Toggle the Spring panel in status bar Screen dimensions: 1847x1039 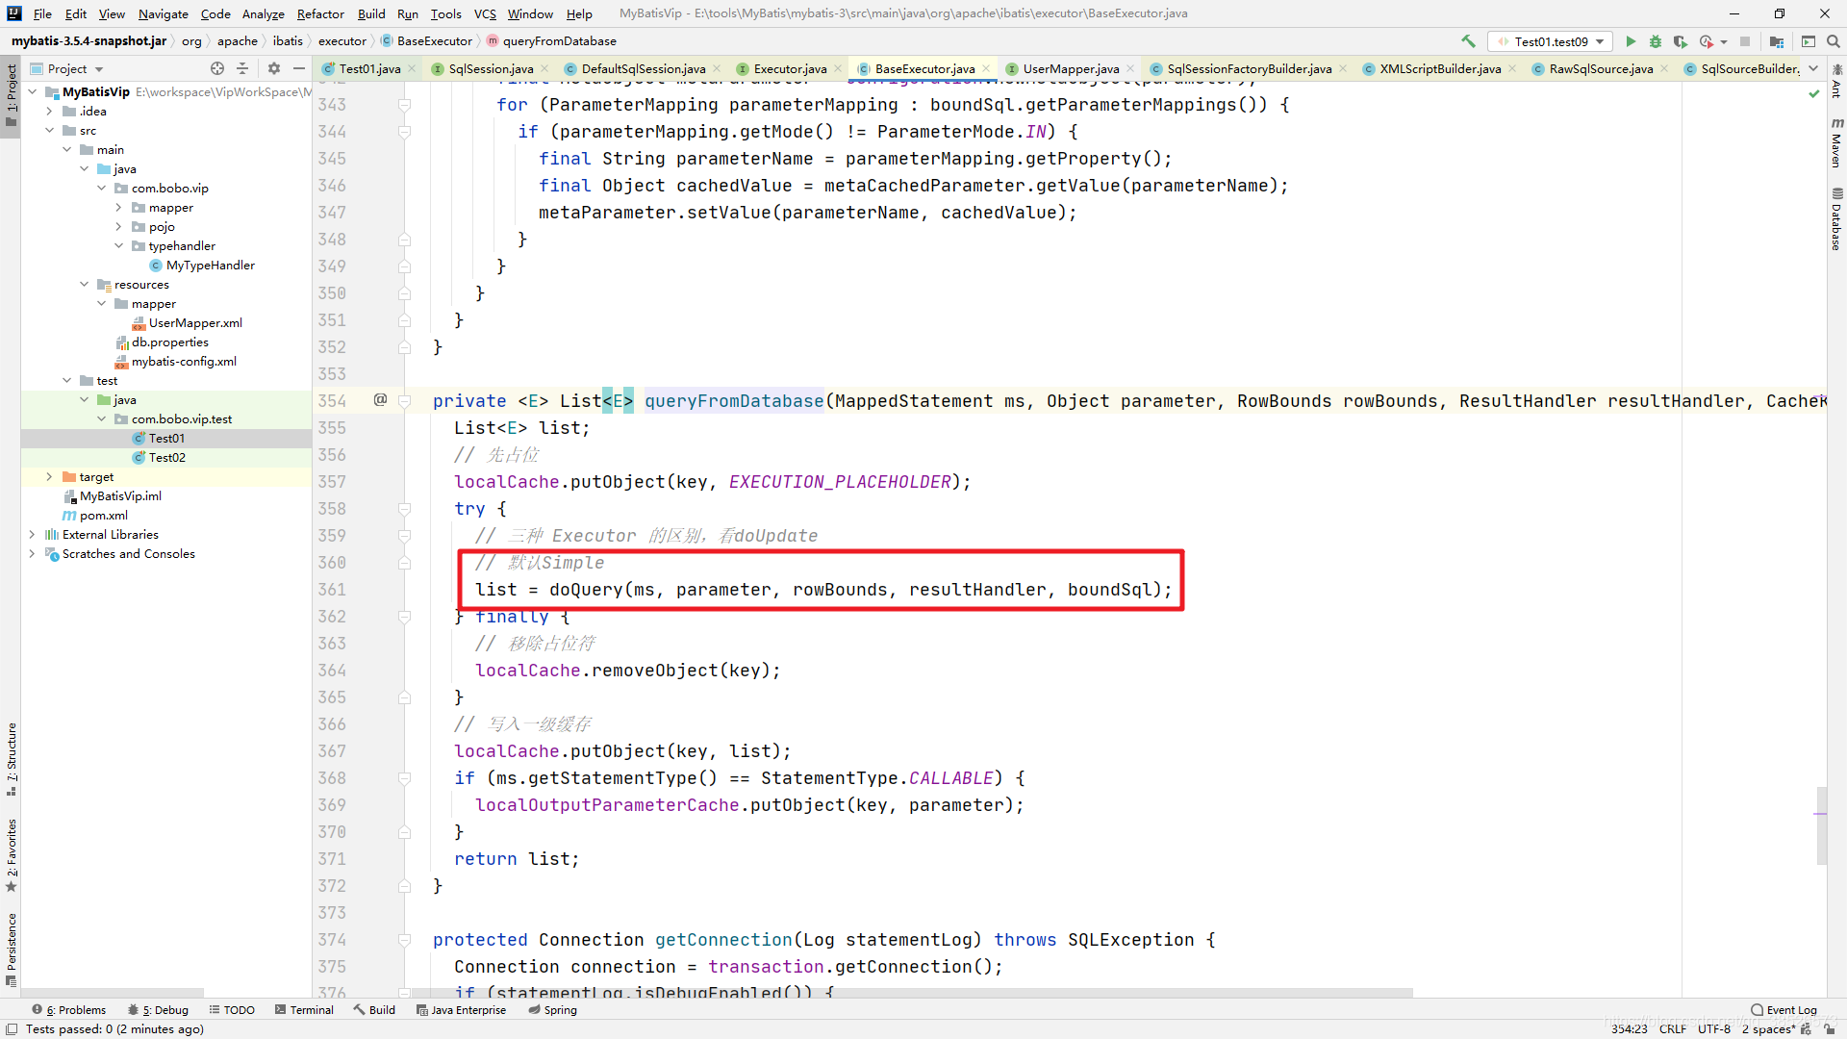(x=558, y=1010)
